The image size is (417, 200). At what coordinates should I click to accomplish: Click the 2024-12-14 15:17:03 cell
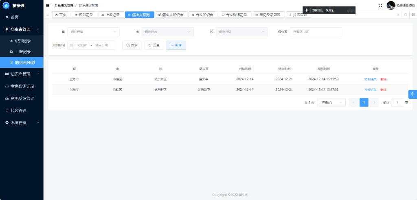pos(323,89)
